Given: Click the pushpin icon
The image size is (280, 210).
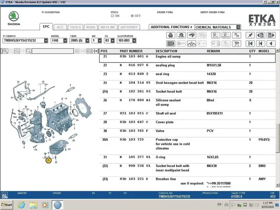Looking at the screenshot, I should (250, 35).
